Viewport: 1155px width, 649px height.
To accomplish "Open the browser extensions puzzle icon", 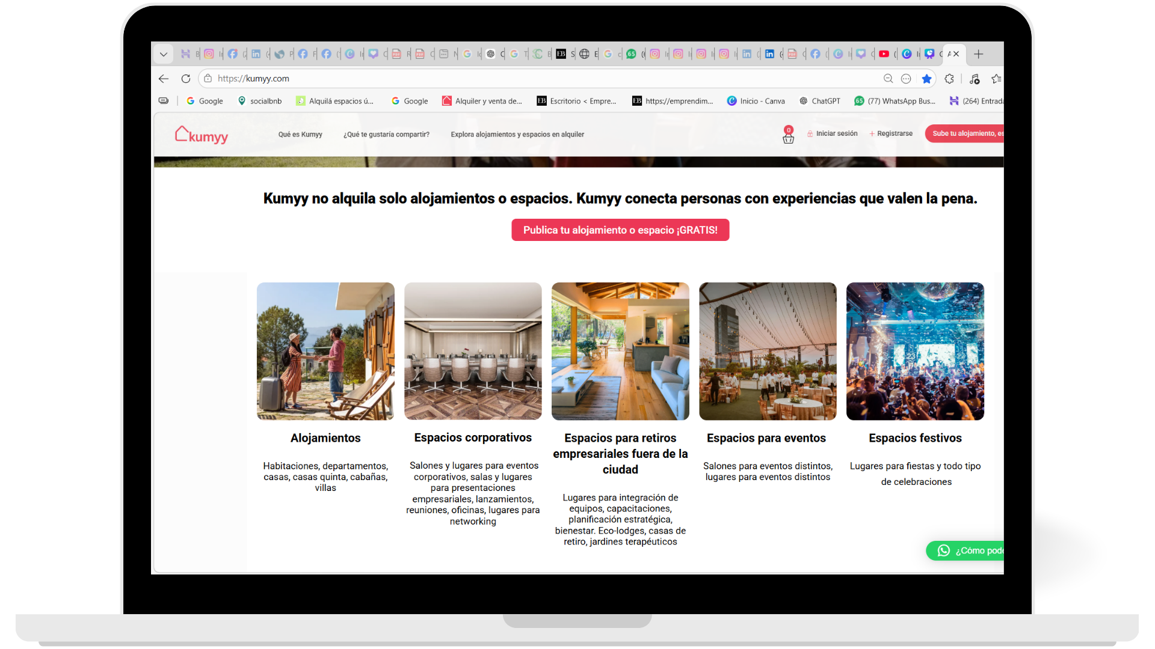I will point(949,79).
